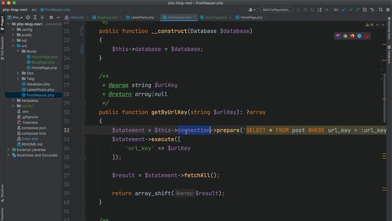Open file in Safari browser
The width and height of the screenshot is (392, 221).
tap(360, 36)
